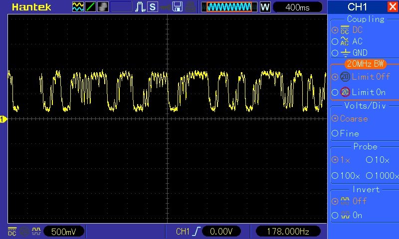This screenshot has width=399, height=239.
Task: Click the yellow waveform icon in top toolbar
Action: click(78, 7)
